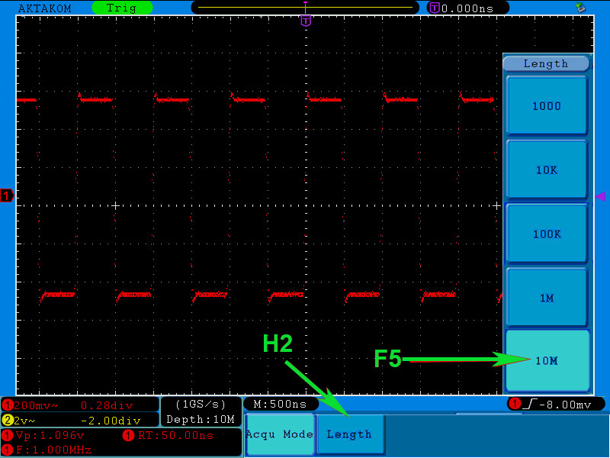Select the highlighted 10M length option
Viewport: 610px width, 458px height.
[547, 360]
